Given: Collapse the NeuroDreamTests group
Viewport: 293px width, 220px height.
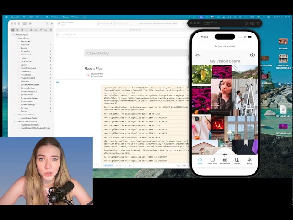Looking at the screenshot, I should pos(14,115).
